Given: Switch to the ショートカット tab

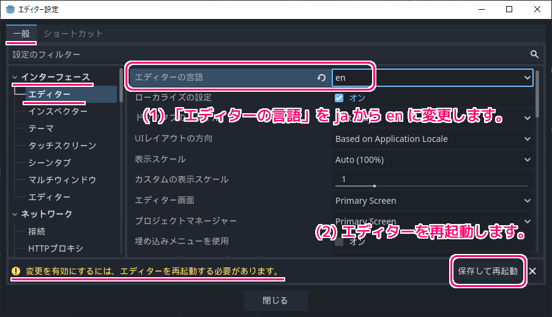Looking at the screenshot, I should pos(73,34).
